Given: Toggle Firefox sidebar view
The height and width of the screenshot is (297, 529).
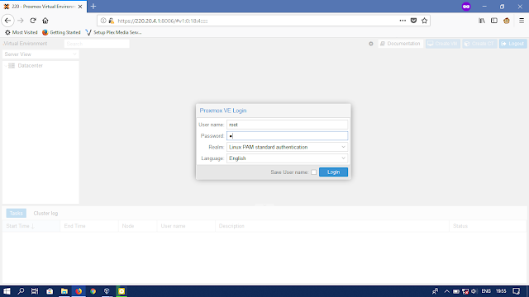Looking at the screenshot, I should click(494, 21).
